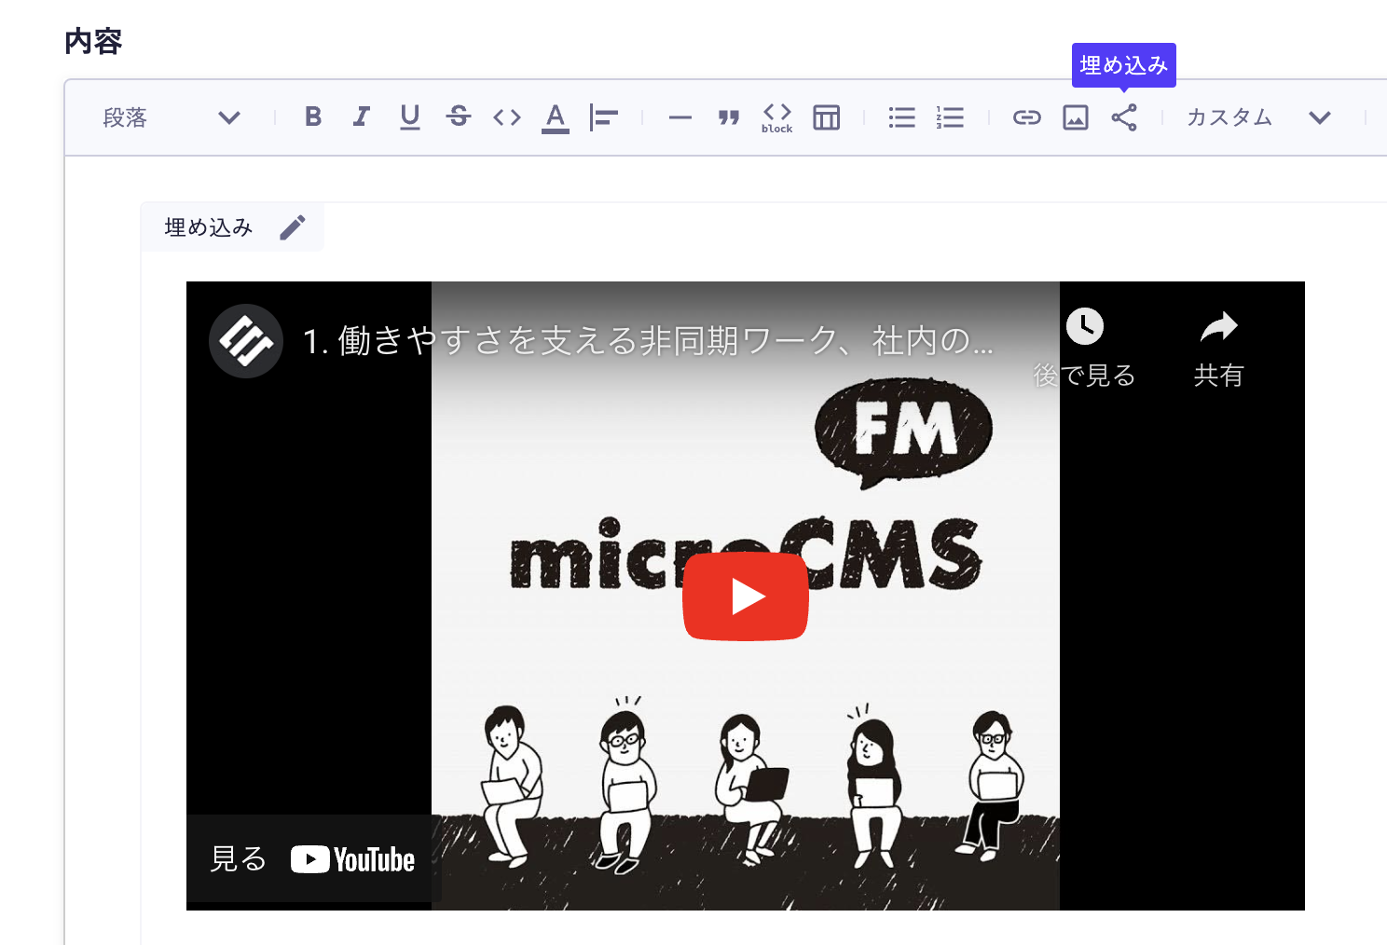Image resolution: width=1387 pixels, height=945 pixels.
Task: Insert a code block
Action: (777, 116)
